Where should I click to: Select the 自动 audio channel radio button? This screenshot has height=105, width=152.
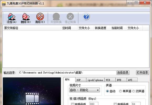click(x=107, y=91)
